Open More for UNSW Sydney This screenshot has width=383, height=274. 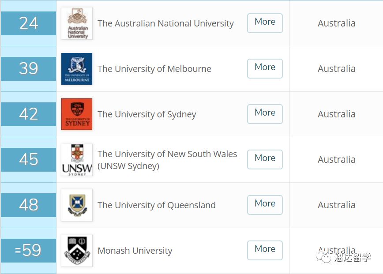point(265,159)
